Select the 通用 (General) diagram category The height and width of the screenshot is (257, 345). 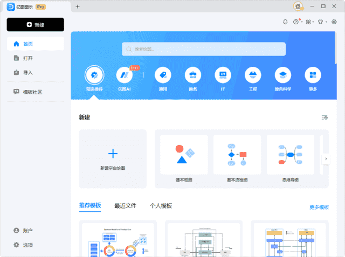coord(163,75)
